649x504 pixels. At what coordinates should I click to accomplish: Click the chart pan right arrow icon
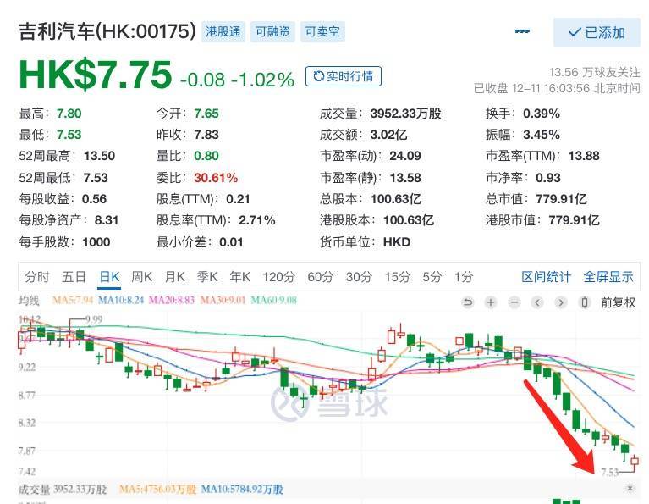tap(561, 302)
